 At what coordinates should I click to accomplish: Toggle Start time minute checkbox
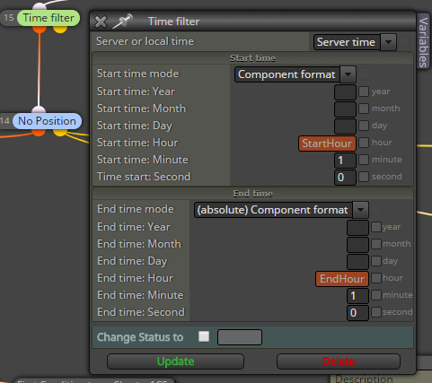pyautogui.click(x=364, y=160)
